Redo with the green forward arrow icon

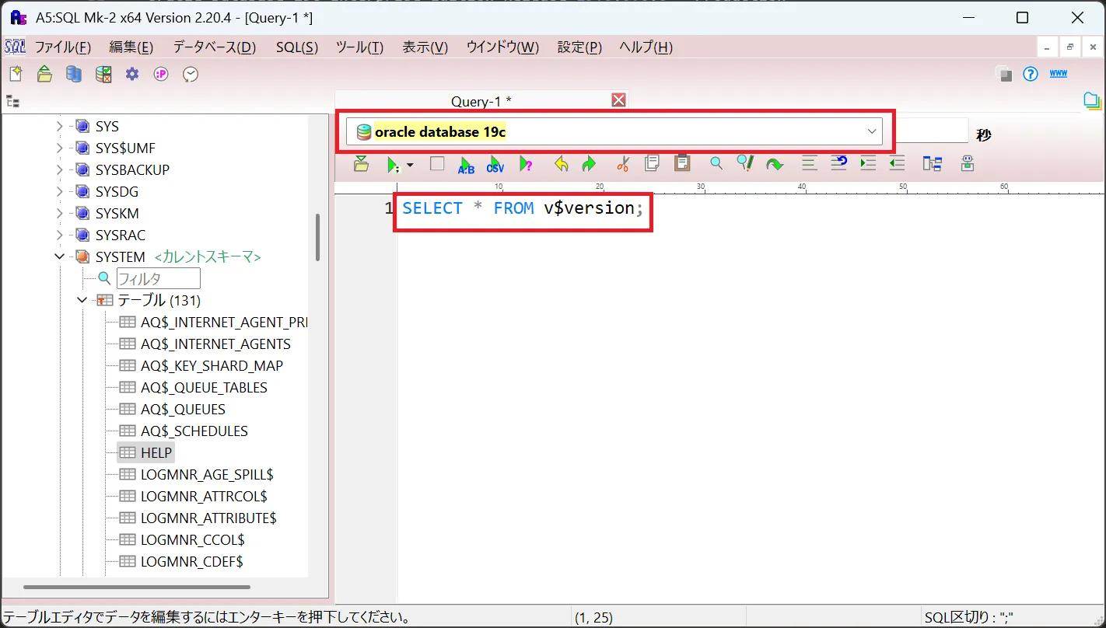pyautogui.click(x=589, y=163)
